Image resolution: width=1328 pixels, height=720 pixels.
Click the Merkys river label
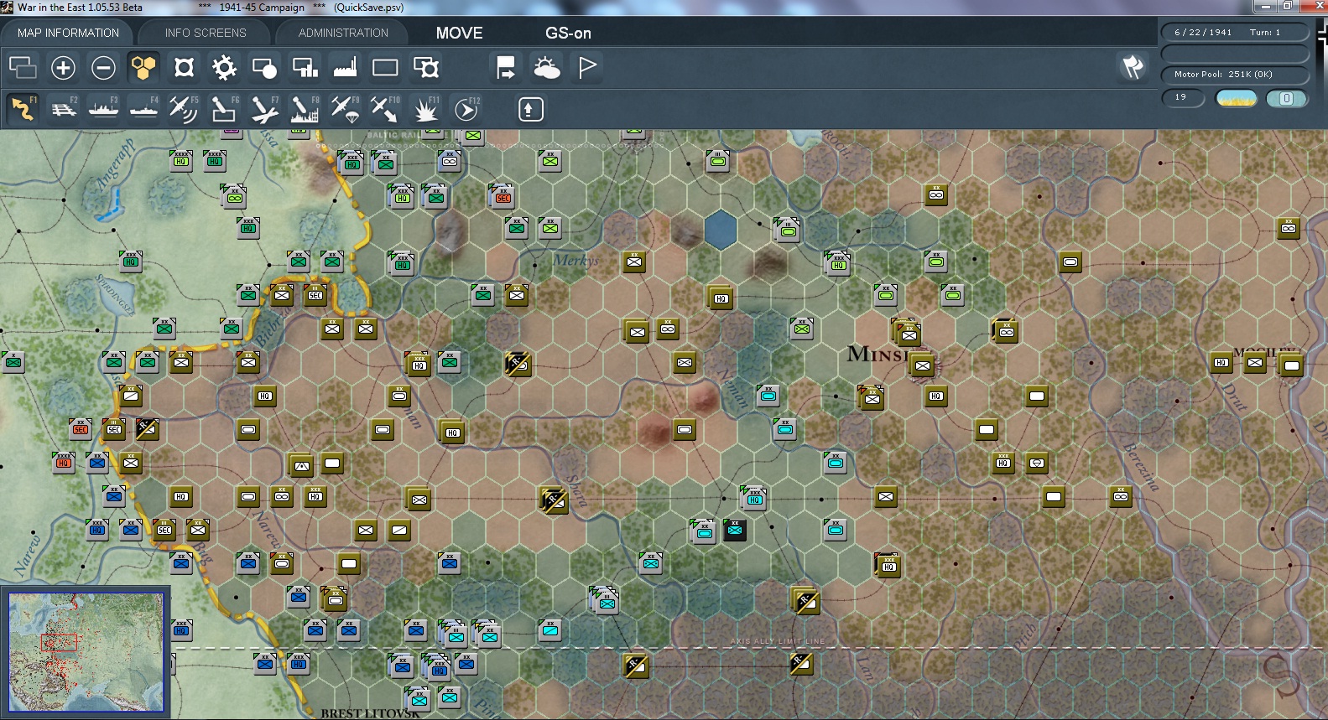(x=575, y=261)
